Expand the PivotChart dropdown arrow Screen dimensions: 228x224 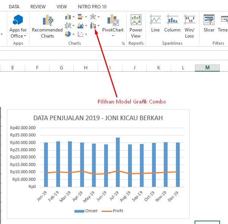(x=113, y=36)
